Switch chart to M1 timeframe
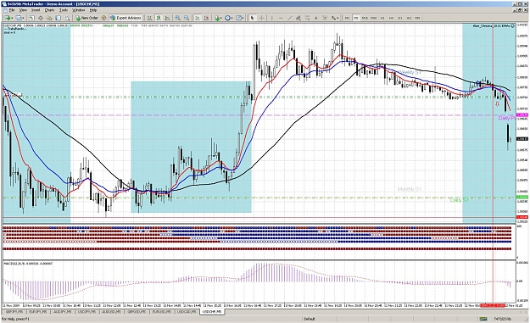 coord(347,18)
